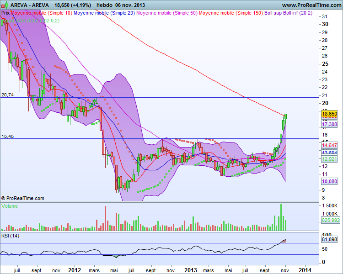The height and width of the screenshot is (274, 343).
Task: Select the Parab SAR indicator legend
Action: tap(30, 21)
